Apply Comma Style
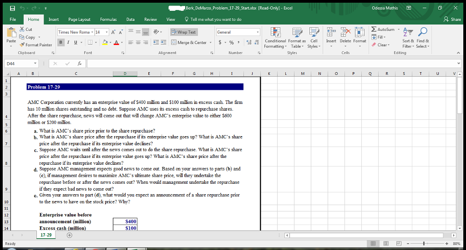This screenshot has width=466, height=250. (238, 42)
